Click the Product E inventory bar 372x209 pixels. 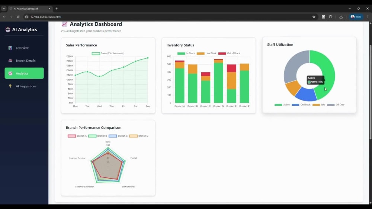point(231,84)
